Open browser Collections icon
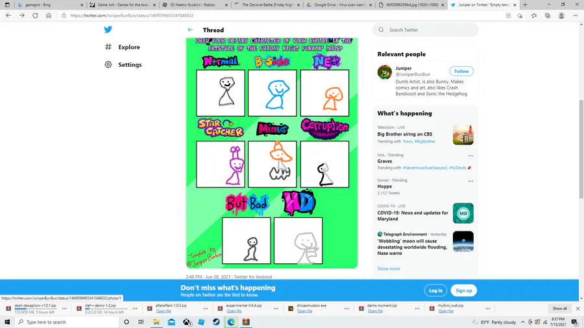Screen dimensions: 584x328 pyautogui.click(x=548, y=16)
